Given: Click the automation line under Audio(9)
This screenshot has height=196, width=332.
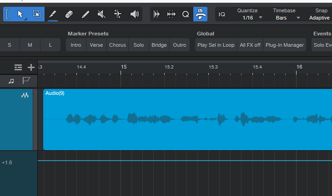Looking at the screenshot, I should tap(182, 161).
